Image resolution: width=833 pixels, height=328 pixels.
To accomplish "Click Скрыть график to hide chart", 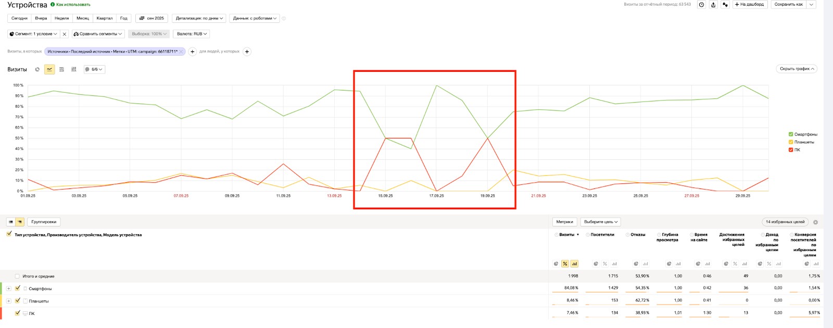I will (797, 69).
